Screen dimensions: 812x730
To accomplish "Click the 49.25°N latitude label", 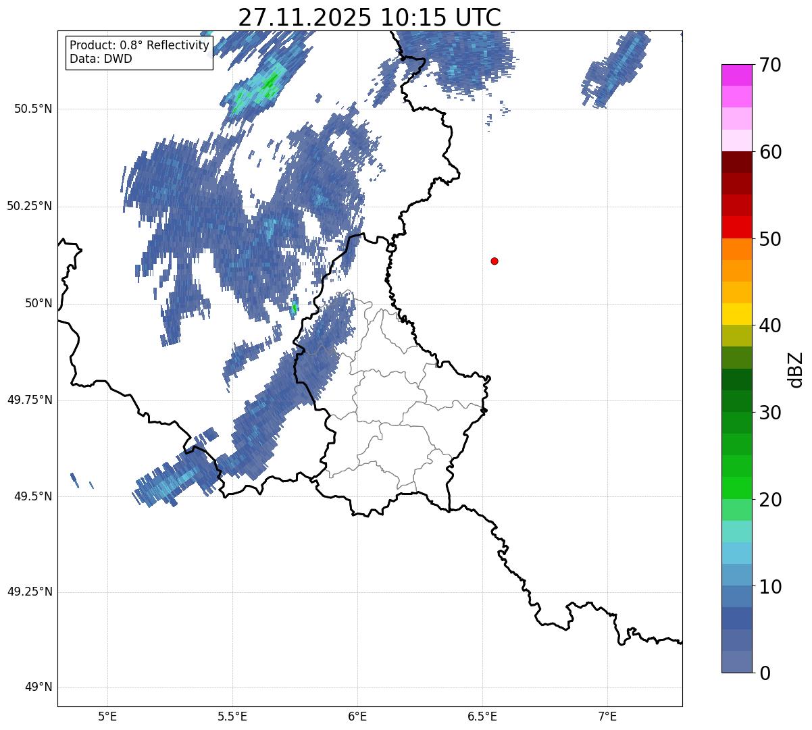I will click(x=29, y=592).
